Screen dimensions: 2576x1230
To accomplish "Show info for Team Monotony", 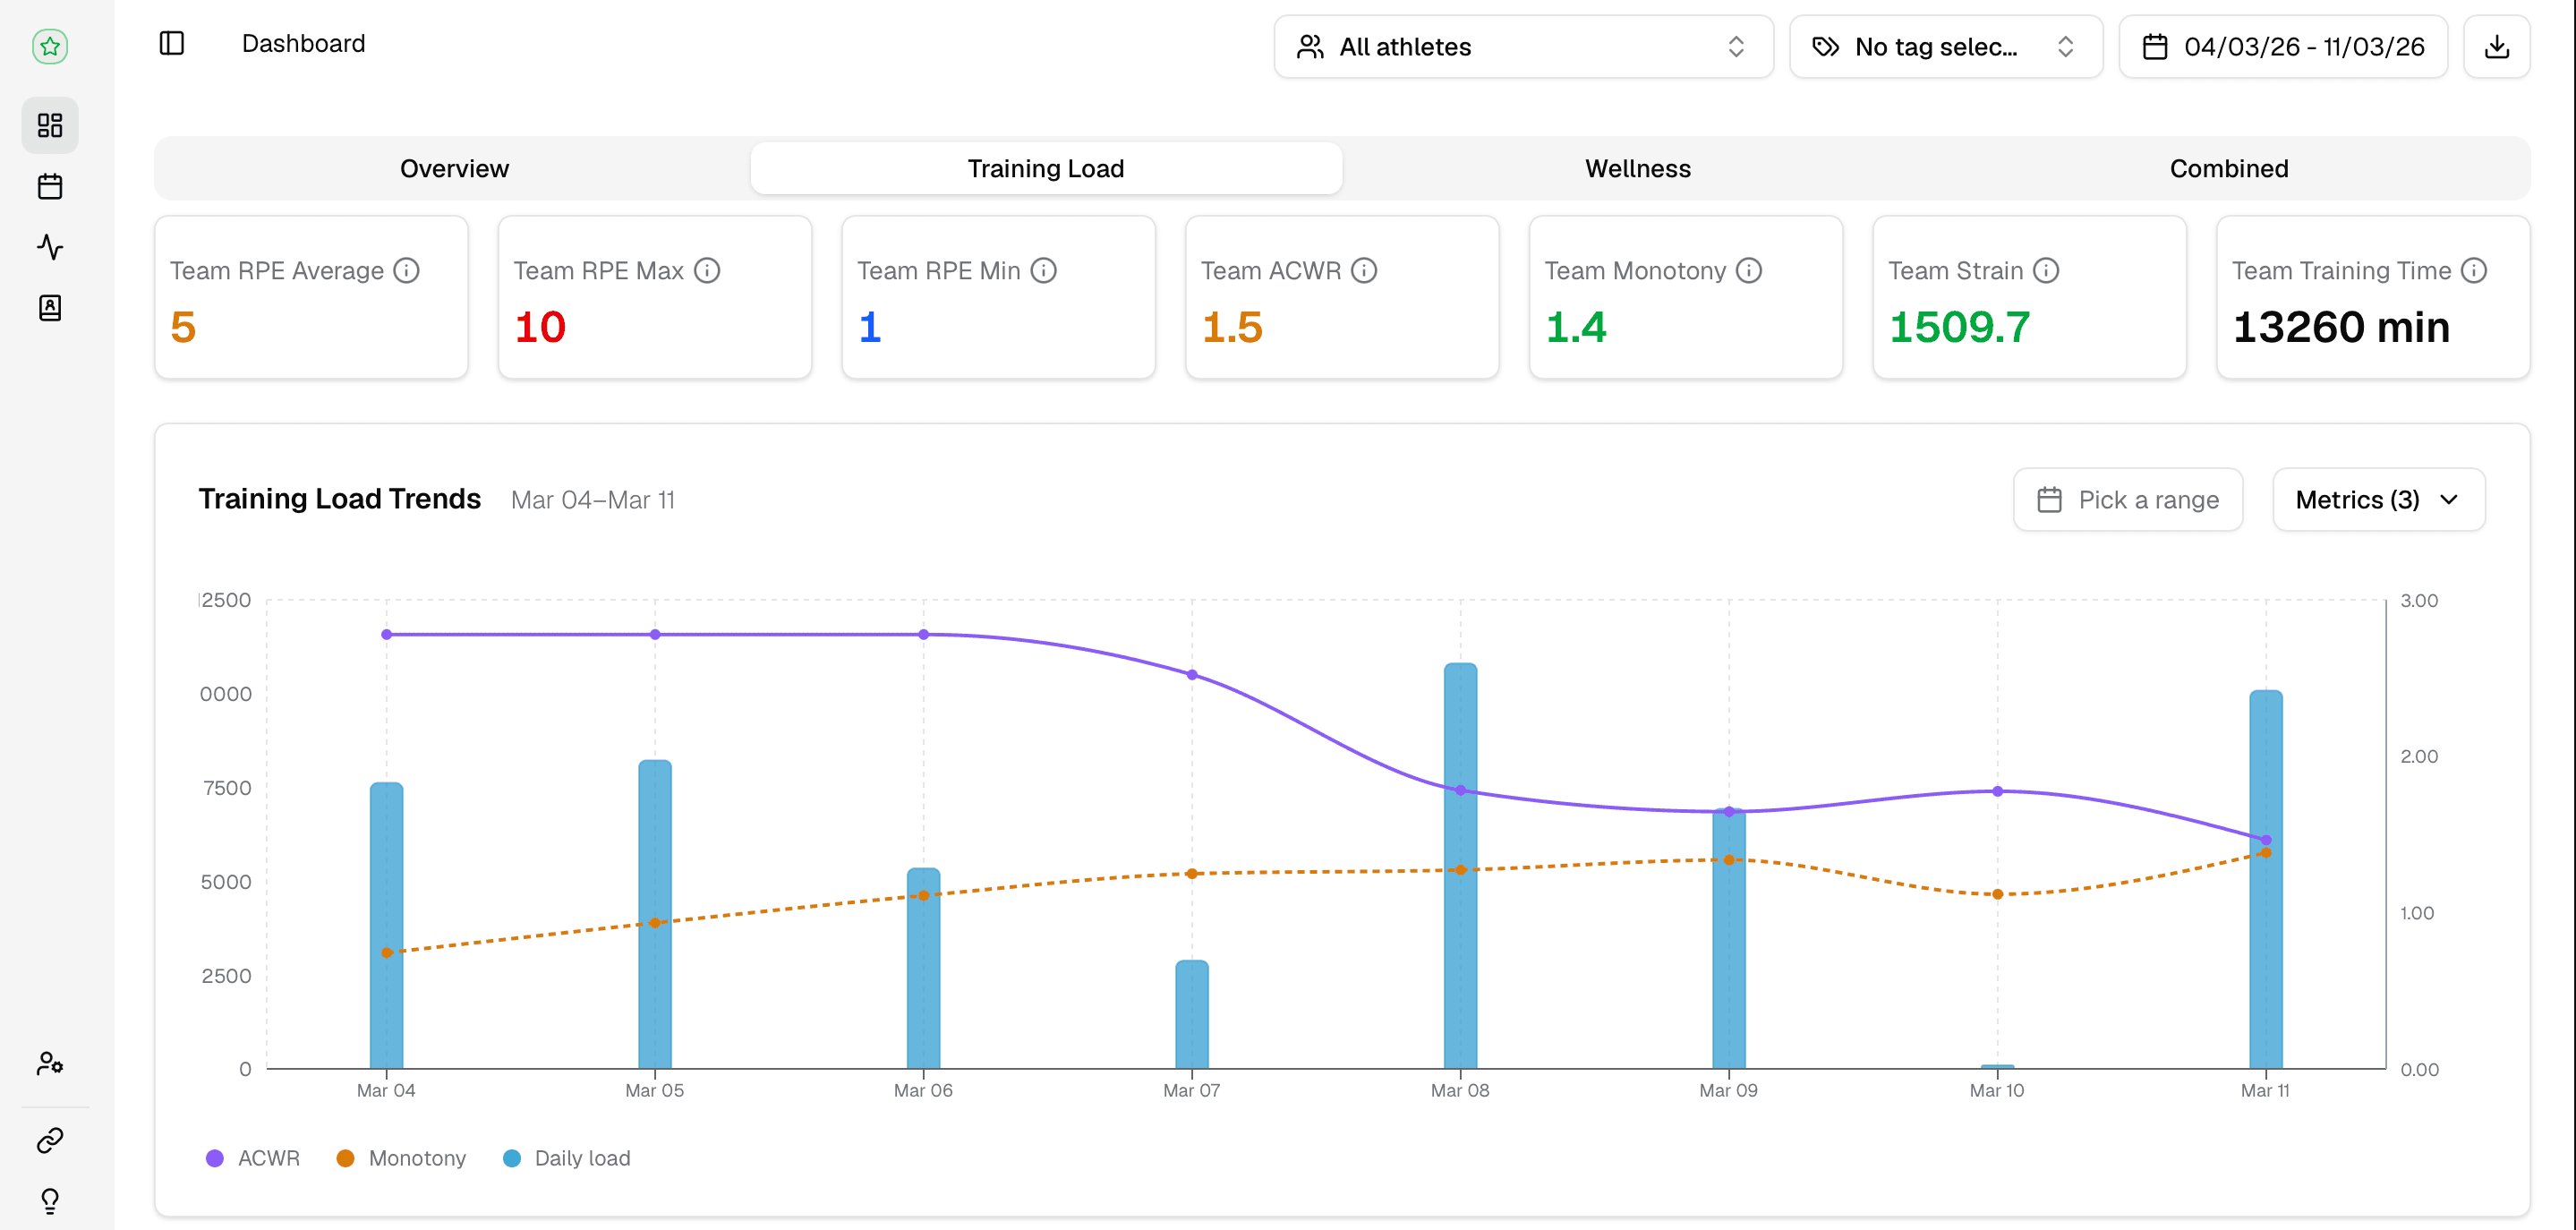I will (1749, 271).
